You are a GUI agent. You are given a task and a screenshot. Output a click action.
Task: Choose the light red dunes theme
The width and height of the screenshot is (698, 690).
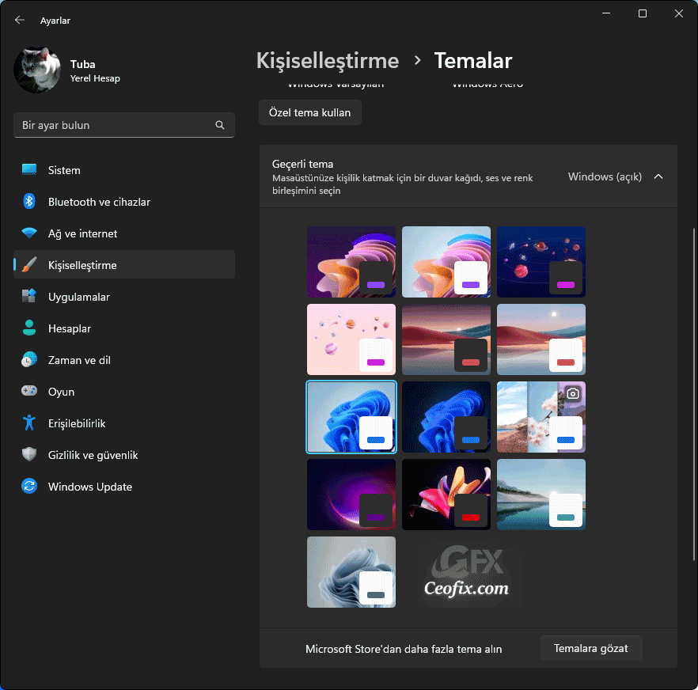[541, 339]
